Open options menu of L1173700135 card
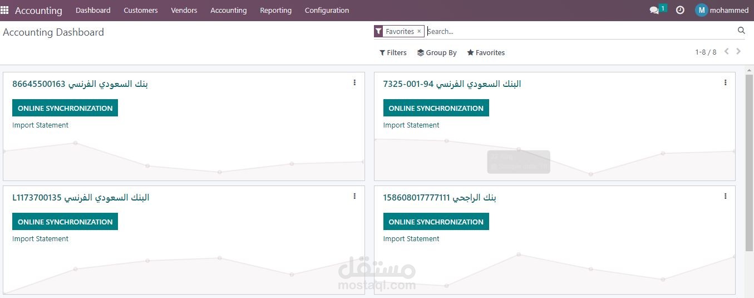Image resolution: width=754 pixels, height=298 pixels. point(354,196)
